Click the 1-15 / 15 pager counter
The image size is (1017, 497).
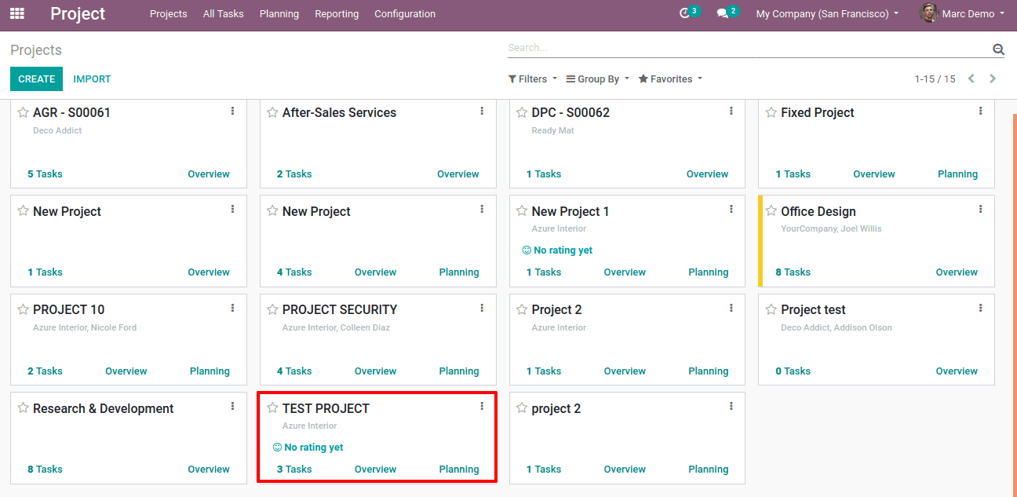tap(935, 79)
